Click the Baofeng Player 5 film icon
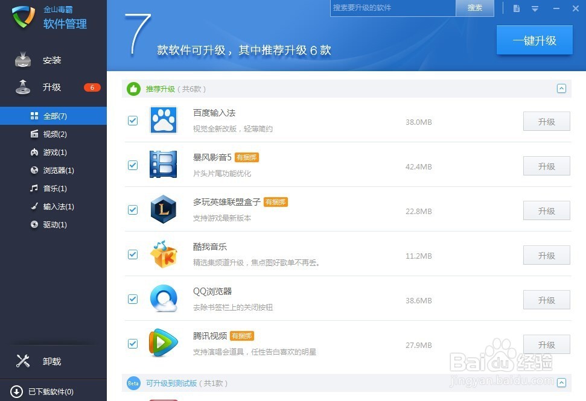Image resolution: width=586 pixels, height=401 pixels. (164, 164)
